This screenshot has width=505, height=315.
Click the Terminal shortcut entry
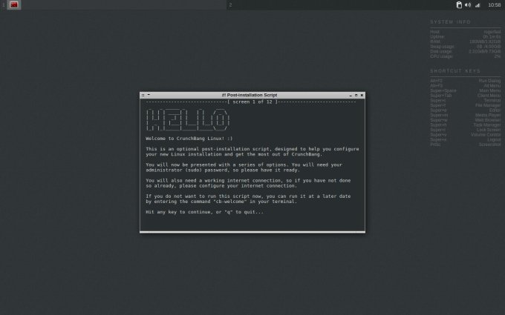click(x=466, y=100)
